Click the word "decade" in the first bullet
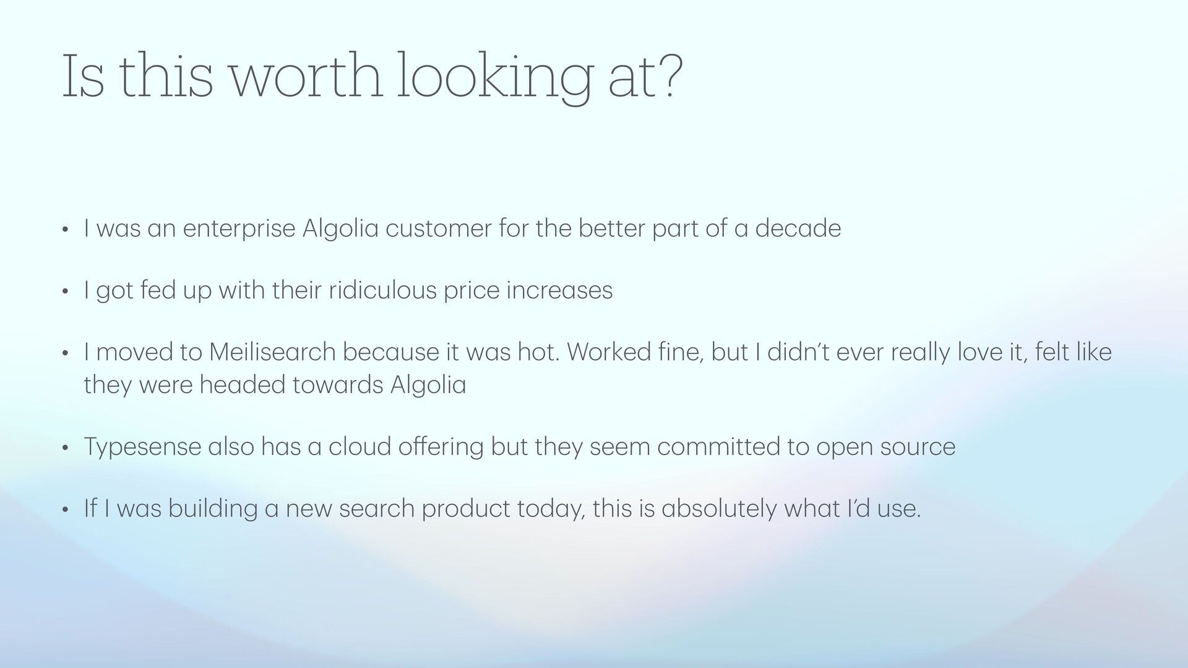Viewport: 1188px width, 668px height. tap(798, 229)
